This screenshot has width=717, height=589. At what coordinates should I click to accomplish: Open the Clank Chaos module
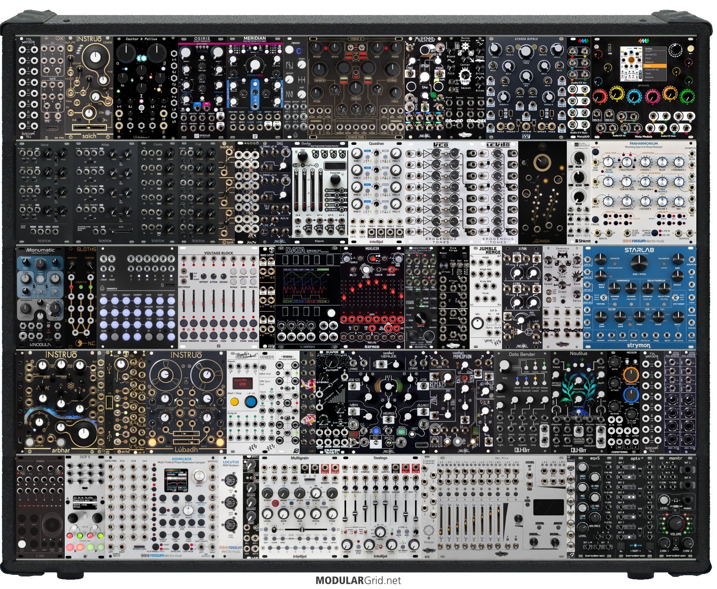40,507
